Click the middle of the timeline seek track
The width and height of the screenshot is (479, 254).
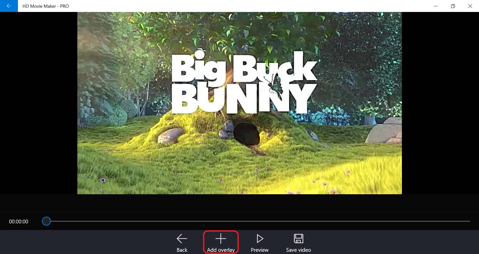[258, 221]
